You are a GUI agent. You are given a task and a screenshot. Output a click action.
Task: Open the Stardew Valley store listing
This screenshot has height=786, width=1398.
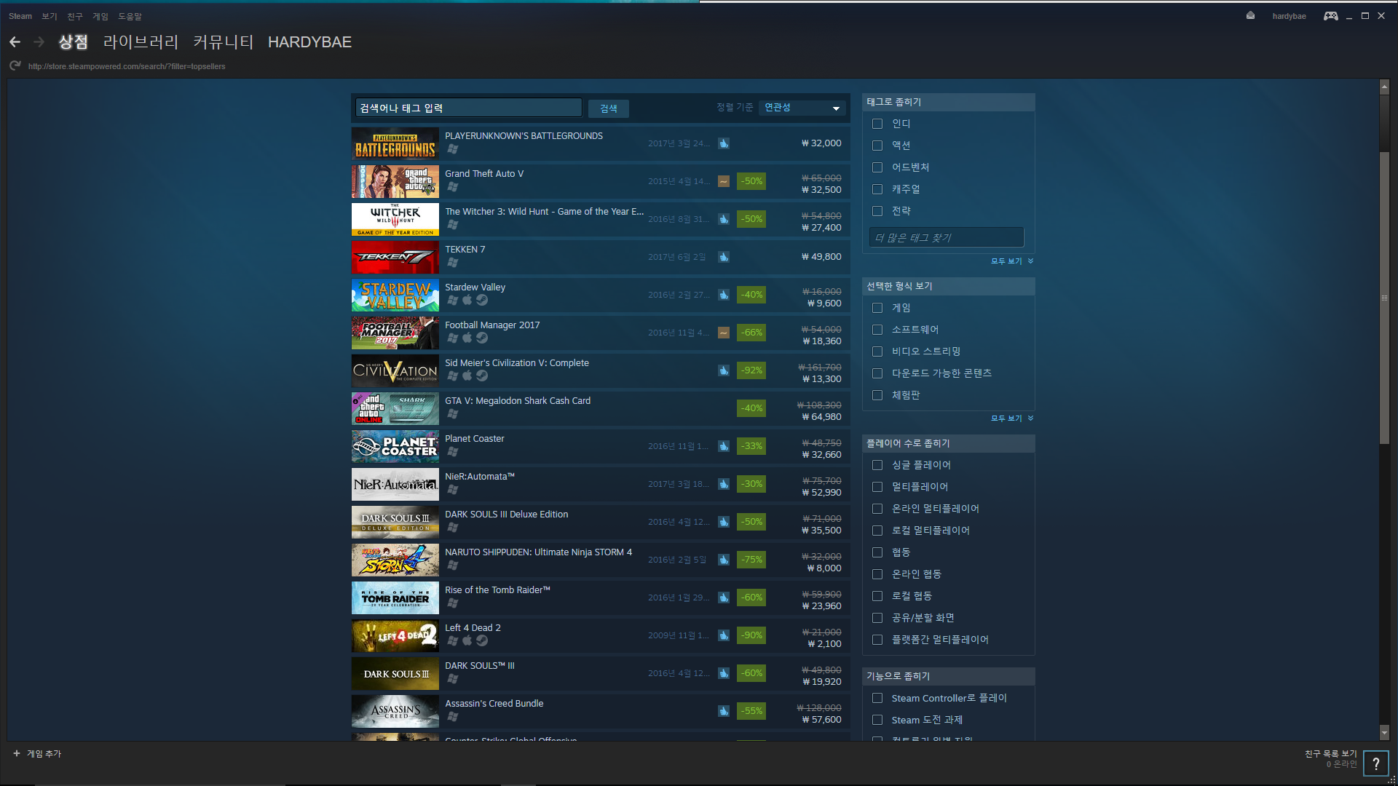coord(601,295)
